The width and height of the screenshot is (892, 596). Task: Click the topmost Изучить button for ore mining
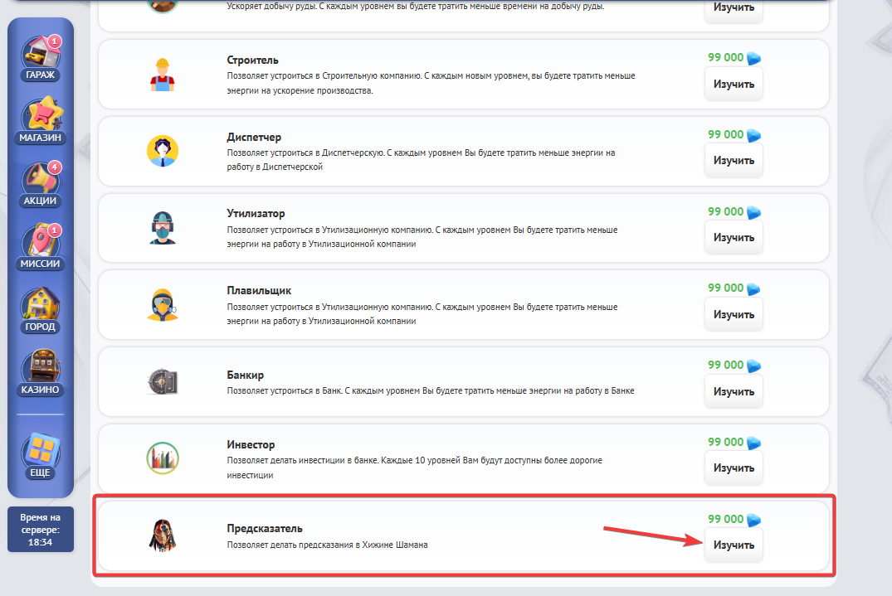pos(734,10)
